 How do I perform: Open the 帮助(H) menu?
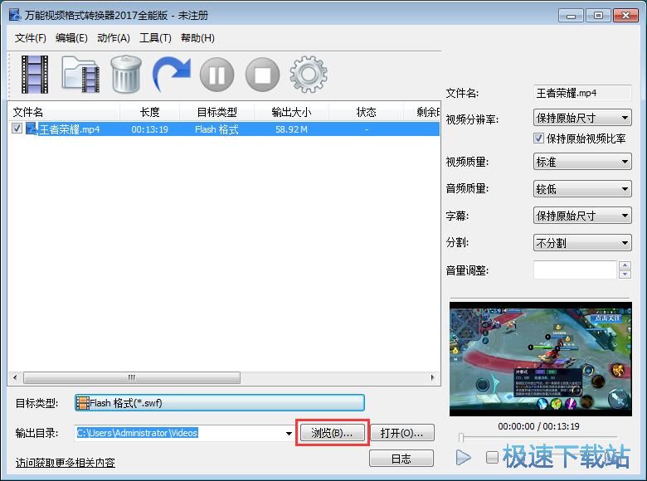point(197,38)
